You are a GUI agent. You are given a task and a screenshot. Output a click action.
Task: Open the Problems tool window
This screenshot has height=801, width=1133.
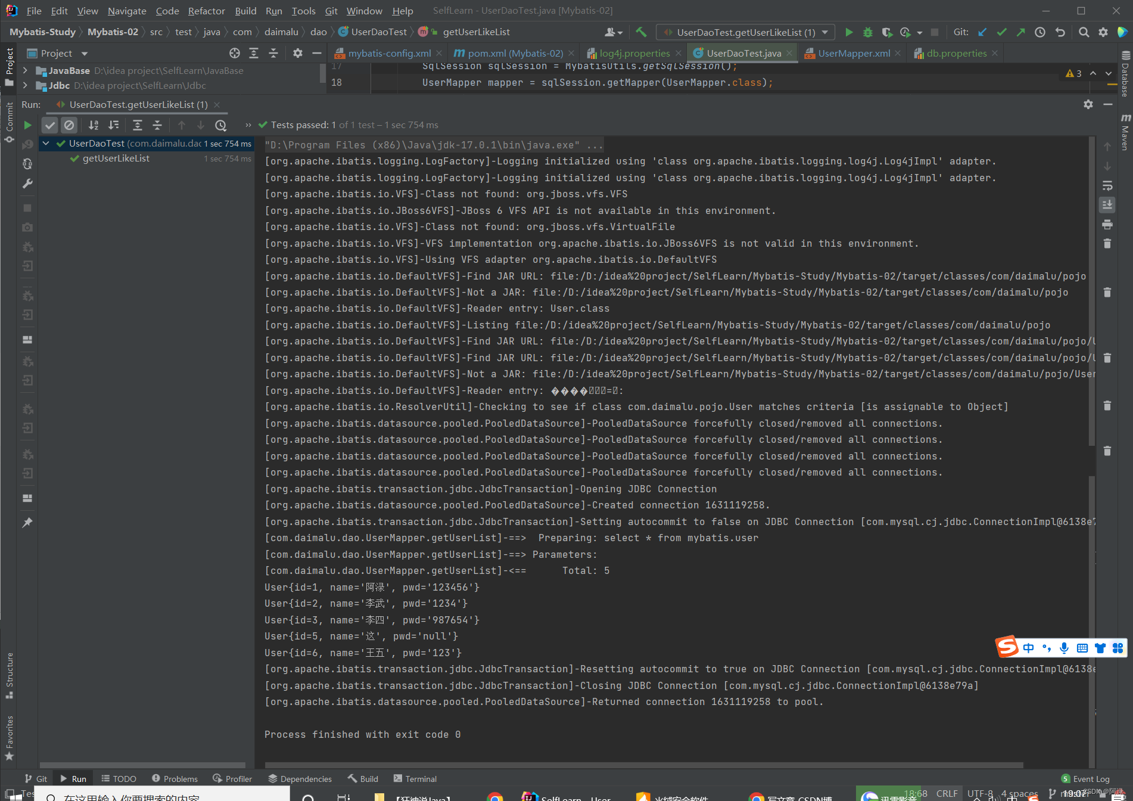(175, 779)
